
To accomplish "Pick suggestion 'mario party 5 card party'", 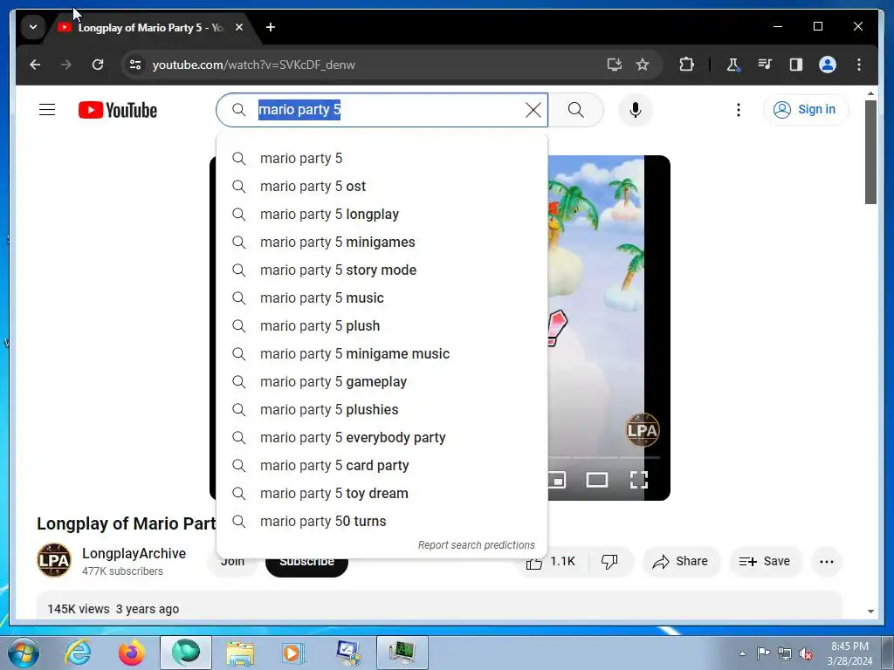I will pos(382,466).
